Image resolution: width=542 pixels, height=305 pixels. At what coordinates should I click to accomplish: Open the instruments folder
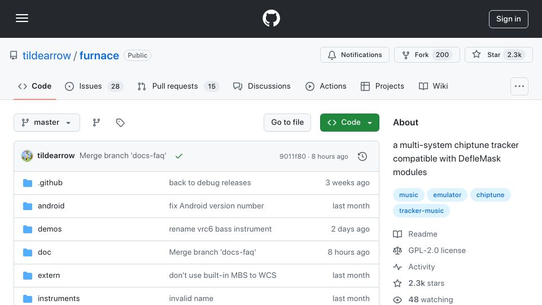click(x=59, y=298)
